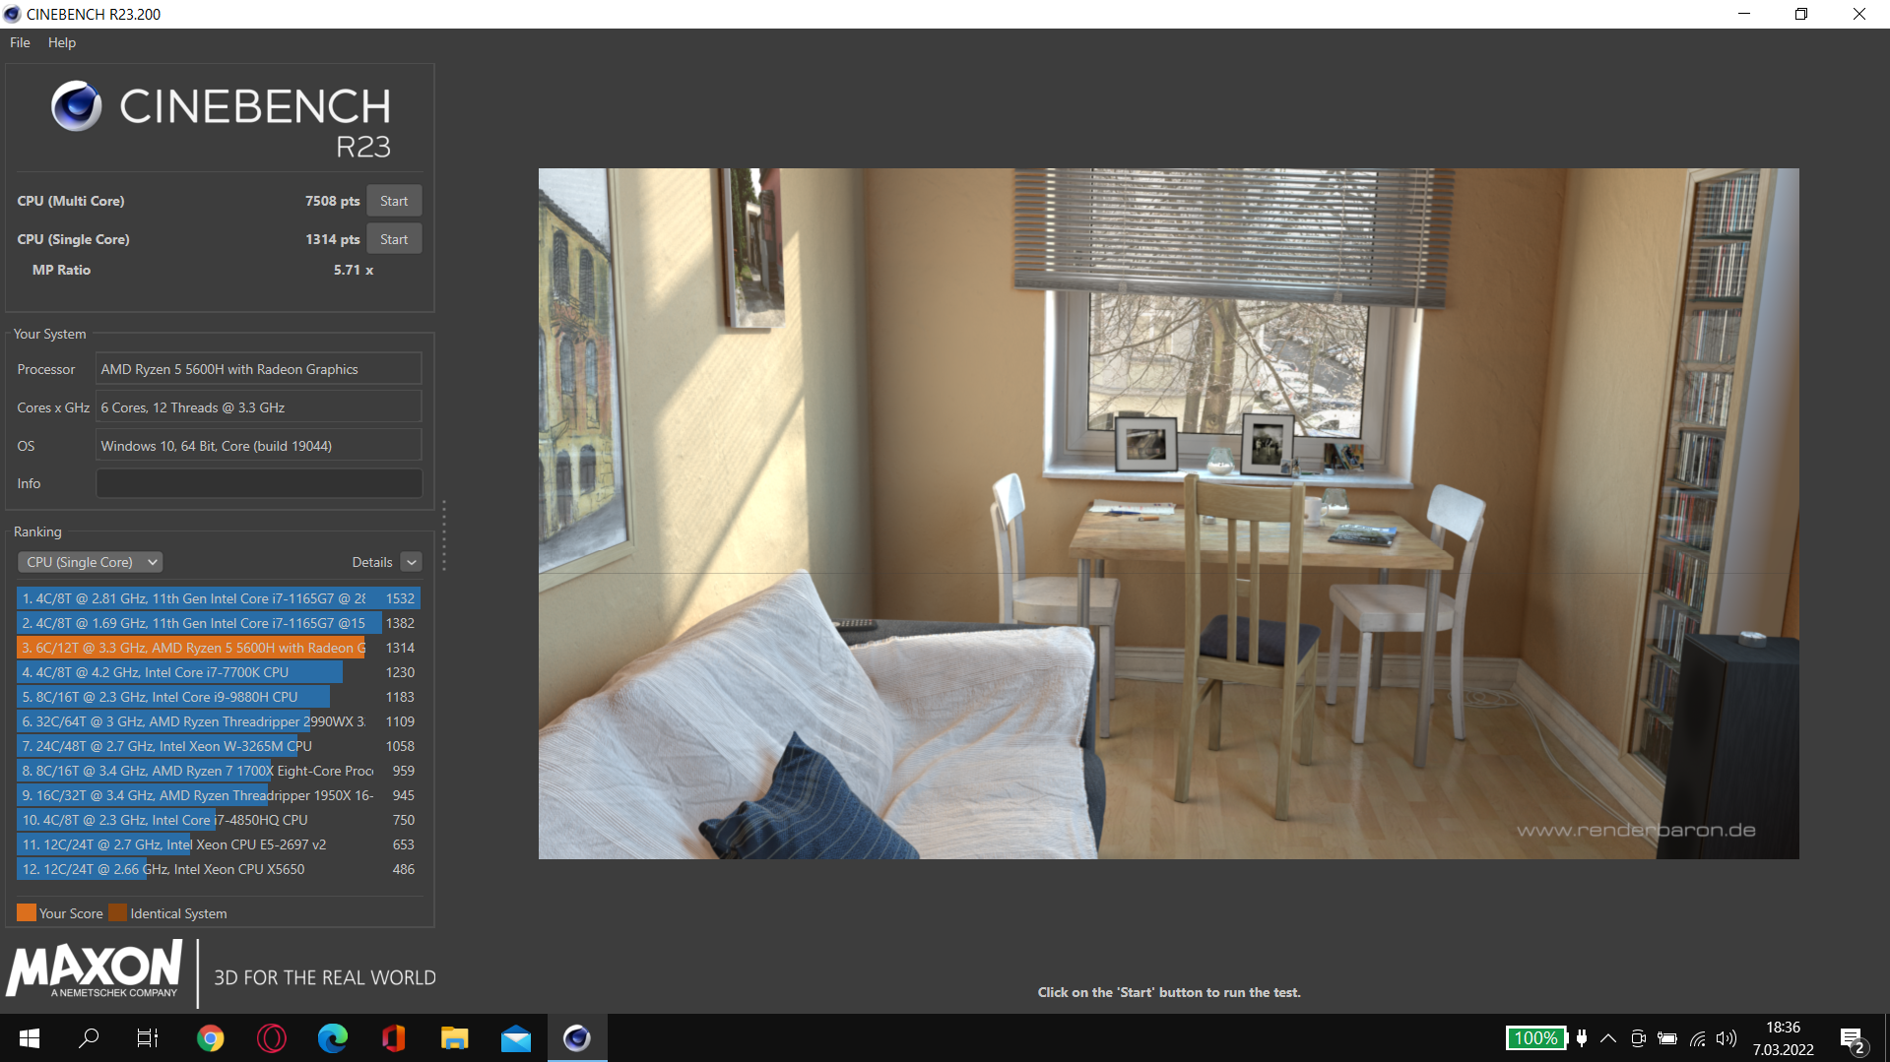Click the MP Ratio value 5.71 x
The image size is (1890, 1062).
[x=353, y=270]
